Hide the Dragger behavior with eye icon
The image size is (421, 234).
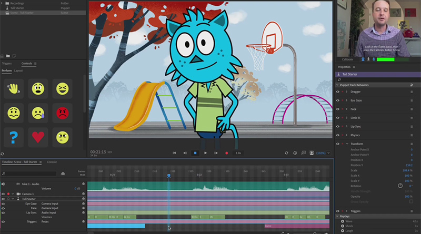[338, 91]
